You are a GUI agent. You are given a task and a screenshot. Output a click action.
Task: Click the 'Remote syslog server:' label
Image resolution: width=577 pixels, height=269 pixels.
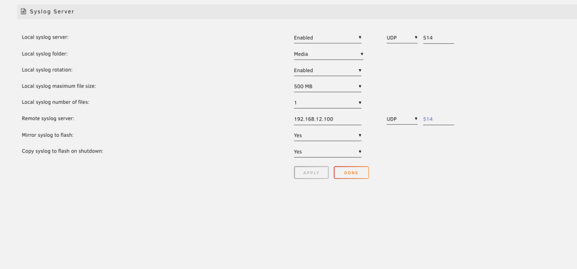point(48,118)
